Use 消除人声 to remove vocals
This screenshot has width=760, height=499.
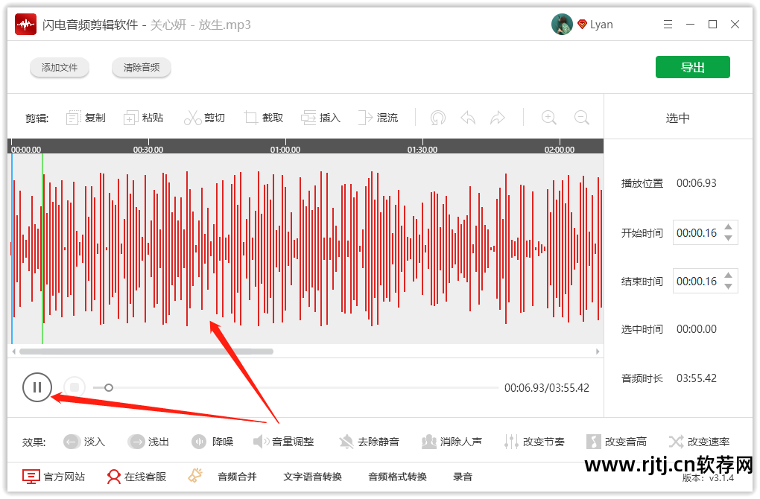453,441
